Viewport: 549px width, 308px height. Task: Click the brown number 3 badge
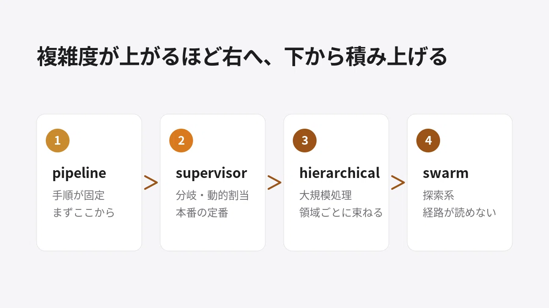pyautogui.click(x=305, y=141)
